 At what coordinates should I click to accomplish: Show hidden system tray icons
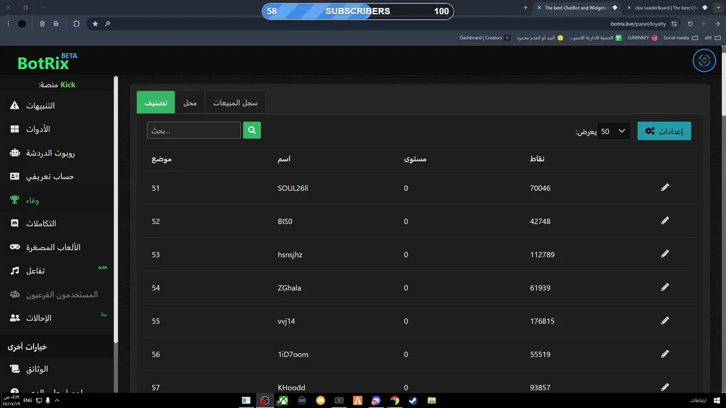click(57, 401)
